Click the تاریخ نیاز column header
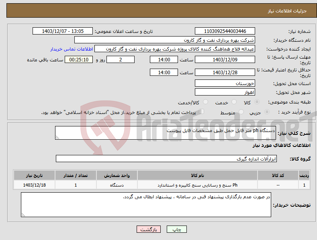The height and width of the screenshot is (240, 317). click(x=35, y=175)
